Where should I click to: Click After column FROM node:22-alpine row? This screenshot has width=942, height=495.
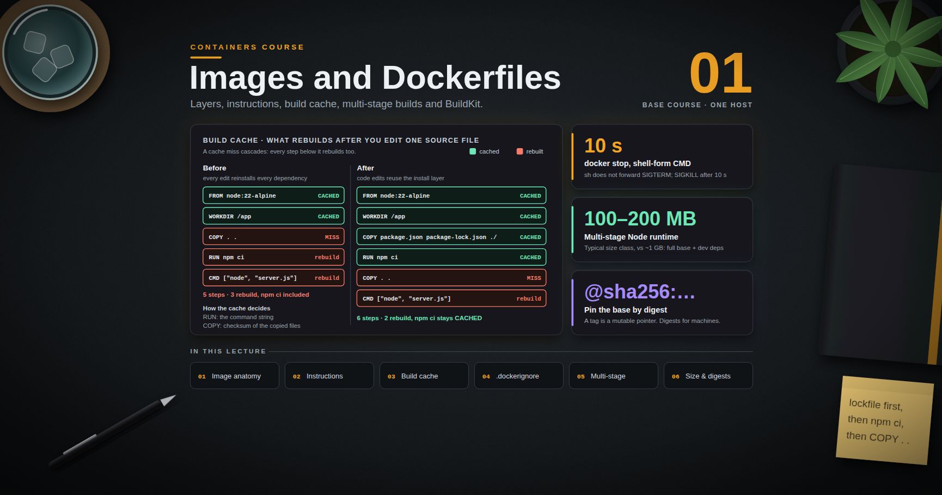(x=451, y=195)
